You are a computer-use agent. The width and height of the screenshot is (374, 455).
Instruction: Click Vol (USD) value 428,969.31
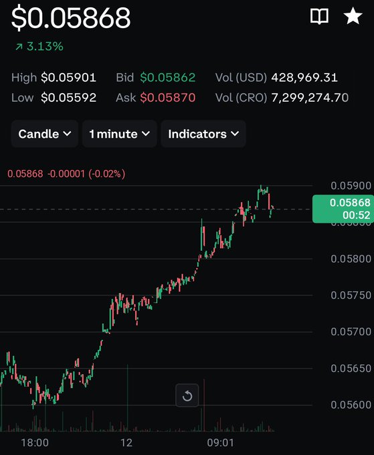304,78
